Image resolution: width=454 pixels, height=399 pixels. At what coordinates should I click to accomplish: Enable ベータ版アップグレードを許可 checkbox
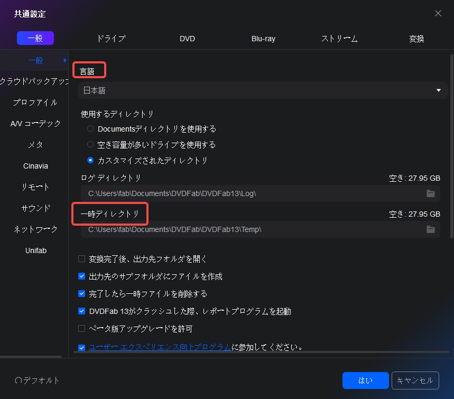[81, 328]
